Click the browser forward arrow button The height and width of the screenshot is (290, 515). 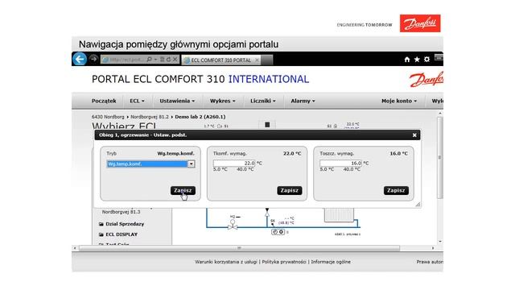pyautogui.click(x=93, y=59)
